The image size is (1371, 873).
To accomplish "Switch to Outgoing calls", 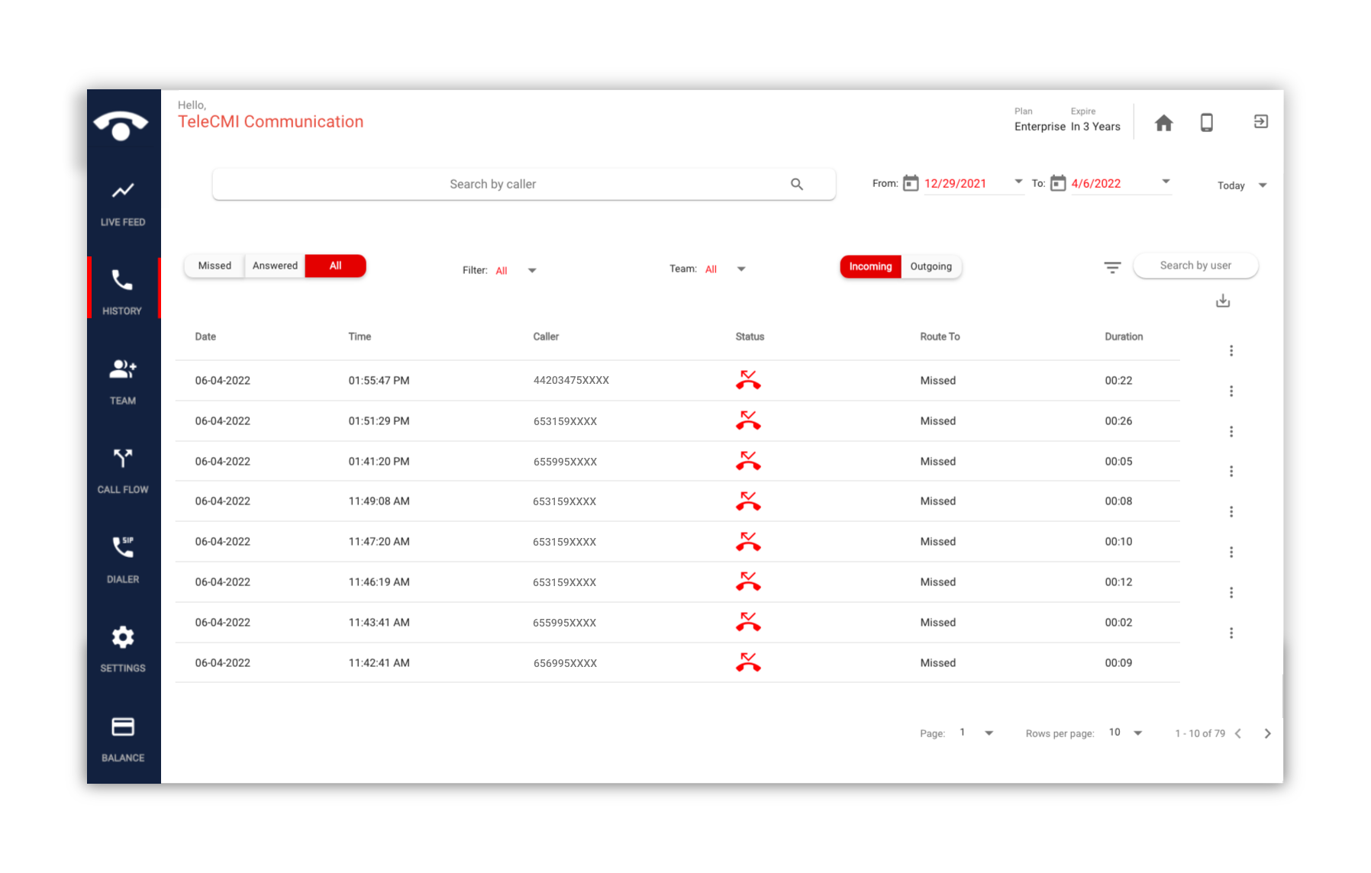I will (931, 266).
